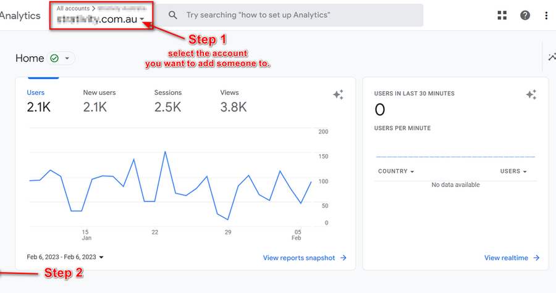Click the sparkle icon on realtime card

531,94
